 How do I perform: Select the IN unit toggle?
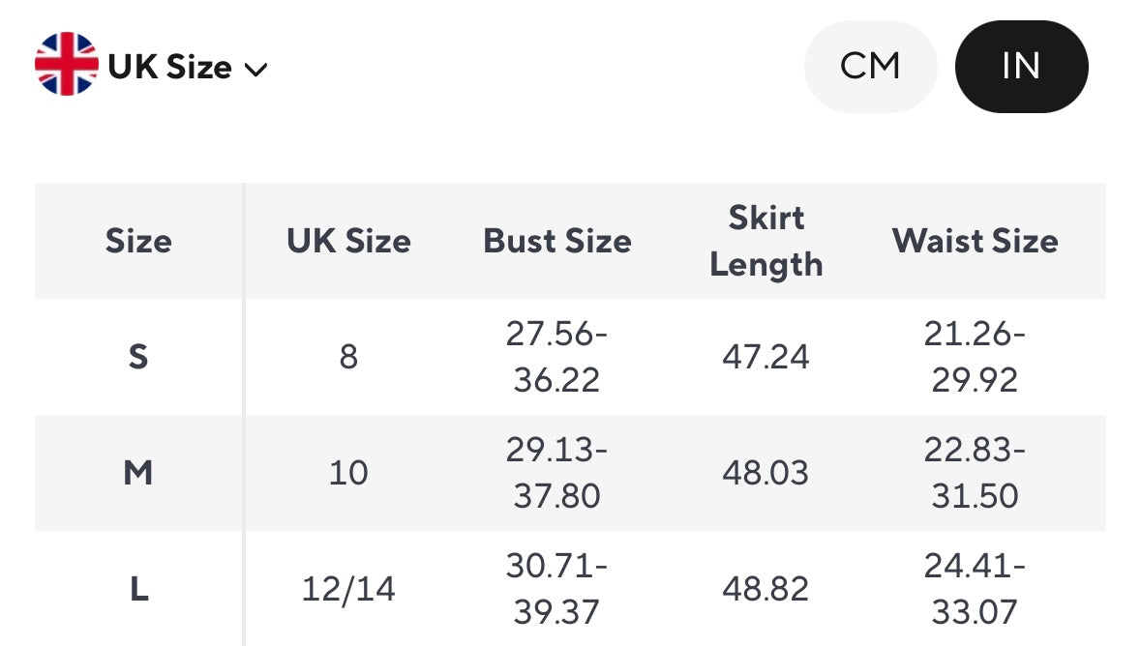pyautogui.click(x=1021, y=67)
